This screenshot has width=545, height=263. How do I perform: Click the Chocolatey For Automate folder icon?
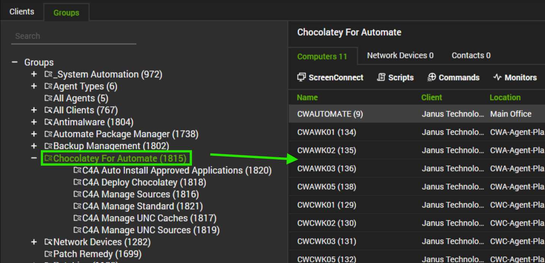(x=49, y=158)
